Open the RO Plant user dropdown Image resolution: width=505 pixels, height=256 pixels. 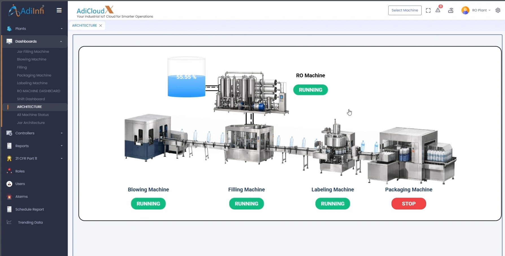click(481, 10)
